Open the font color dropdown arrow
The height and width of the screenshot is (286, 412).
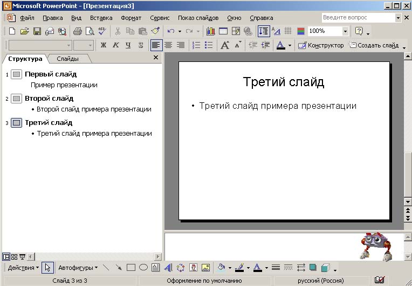coord(290,45)
